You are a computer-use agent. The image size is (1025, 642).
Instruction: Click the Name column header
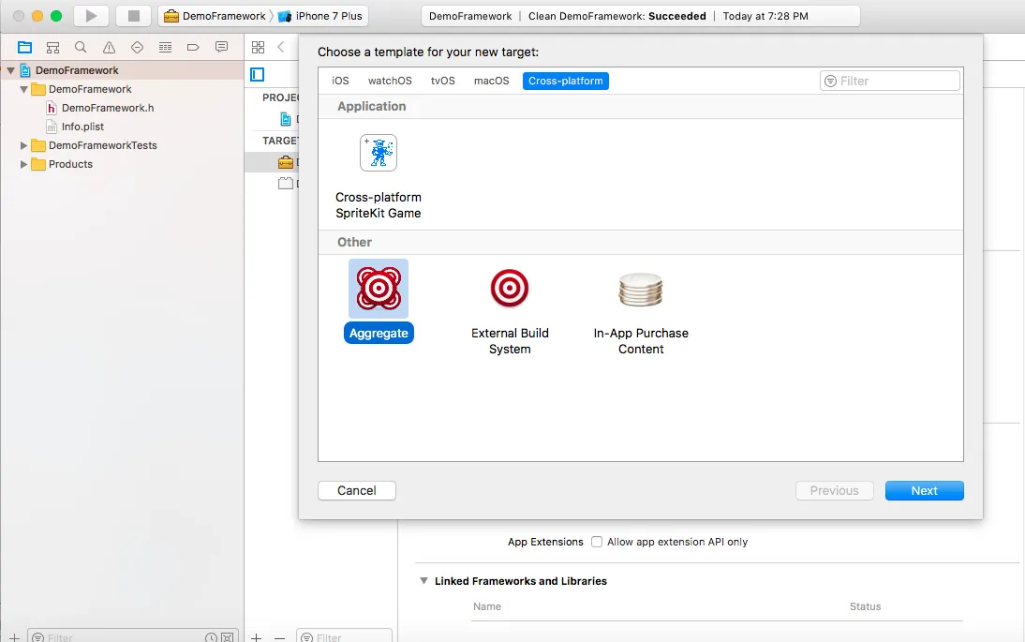487,606
